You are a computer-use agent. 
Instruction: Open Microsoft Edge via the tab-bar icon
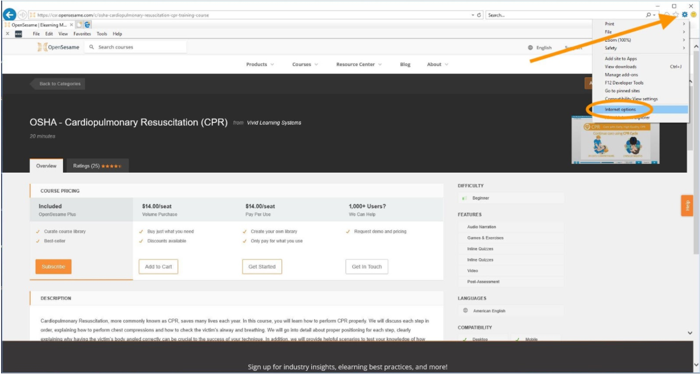pyautogui.click(x=88, y=25)
